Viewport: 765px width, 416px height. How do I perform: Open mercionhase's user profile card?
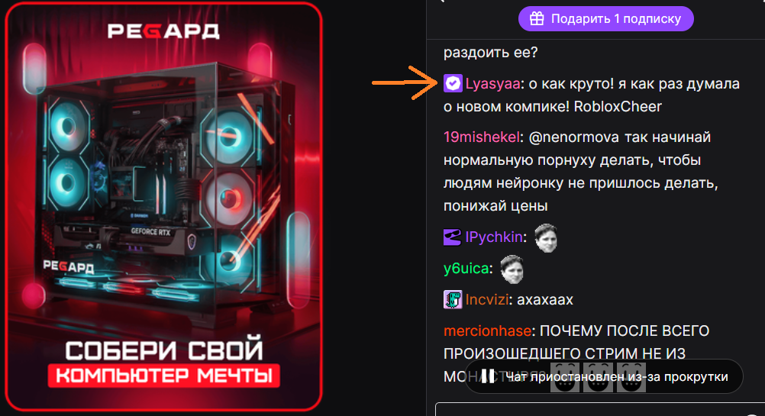pyautogui.click(x=487, y=331)
